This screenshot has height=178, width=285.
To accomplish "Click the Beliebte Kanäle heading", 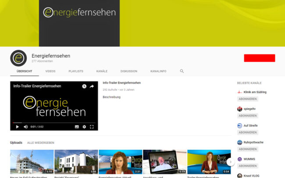I will [249, 83].
